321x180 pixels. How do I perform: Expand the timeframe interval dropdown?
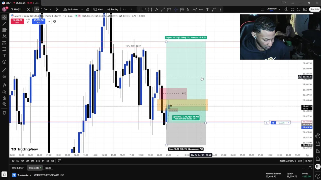click(50, 9)
